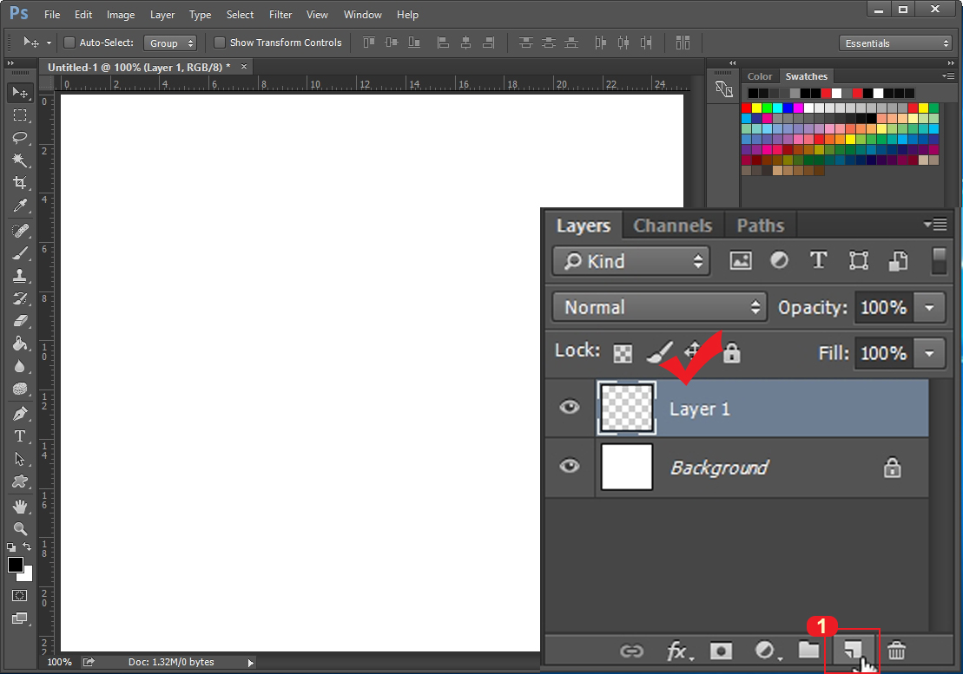Select the Pen tool

[x=20, y=414]
